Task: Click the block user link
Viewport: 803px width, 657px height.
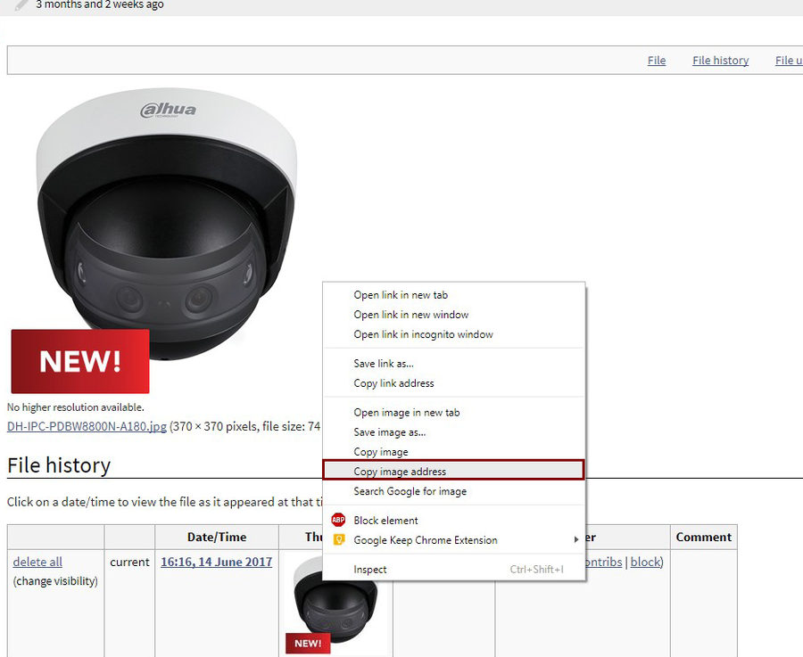Action: click(x=645, y=562)
